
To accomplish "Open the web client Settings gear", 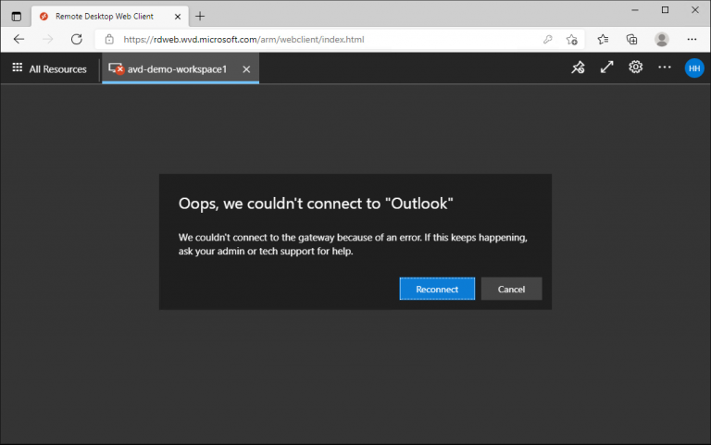I will pyautogui.click(x=636, y=68).
